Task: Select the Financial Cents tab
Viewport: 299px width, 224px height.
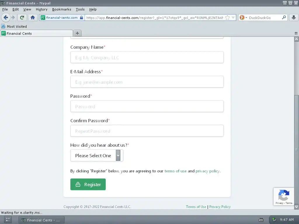Action: [36, 33]
